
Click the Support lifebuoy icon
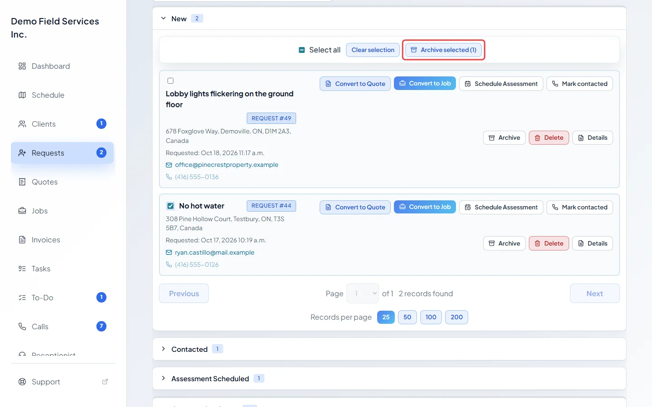22,382
